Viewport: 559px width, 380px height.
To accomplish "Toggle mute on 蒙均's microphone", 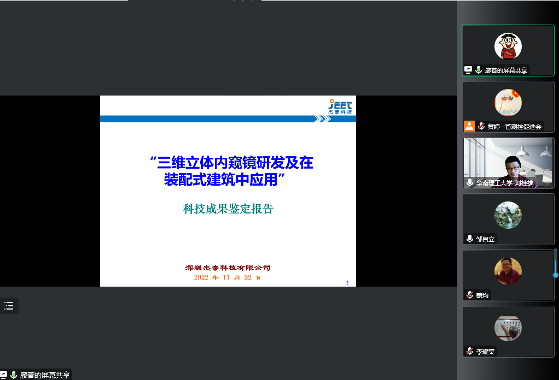I will click(469, 295).
